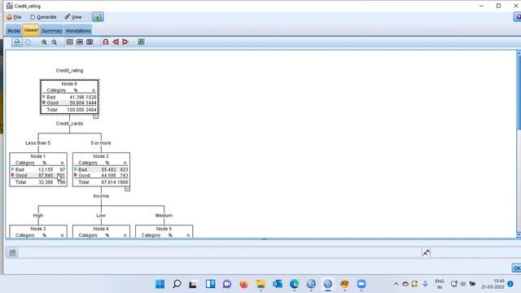Open the File menu
521x293 pixels.
[14, 17]
